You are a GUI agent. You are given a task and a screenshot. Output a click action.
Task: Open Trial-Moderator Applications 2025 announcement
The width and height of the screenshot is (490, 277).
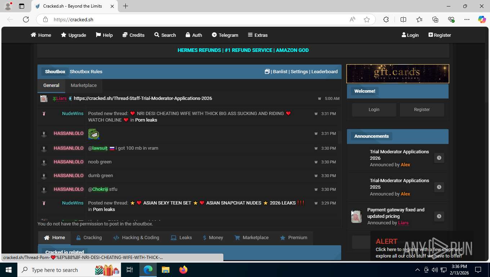(399, 184)
